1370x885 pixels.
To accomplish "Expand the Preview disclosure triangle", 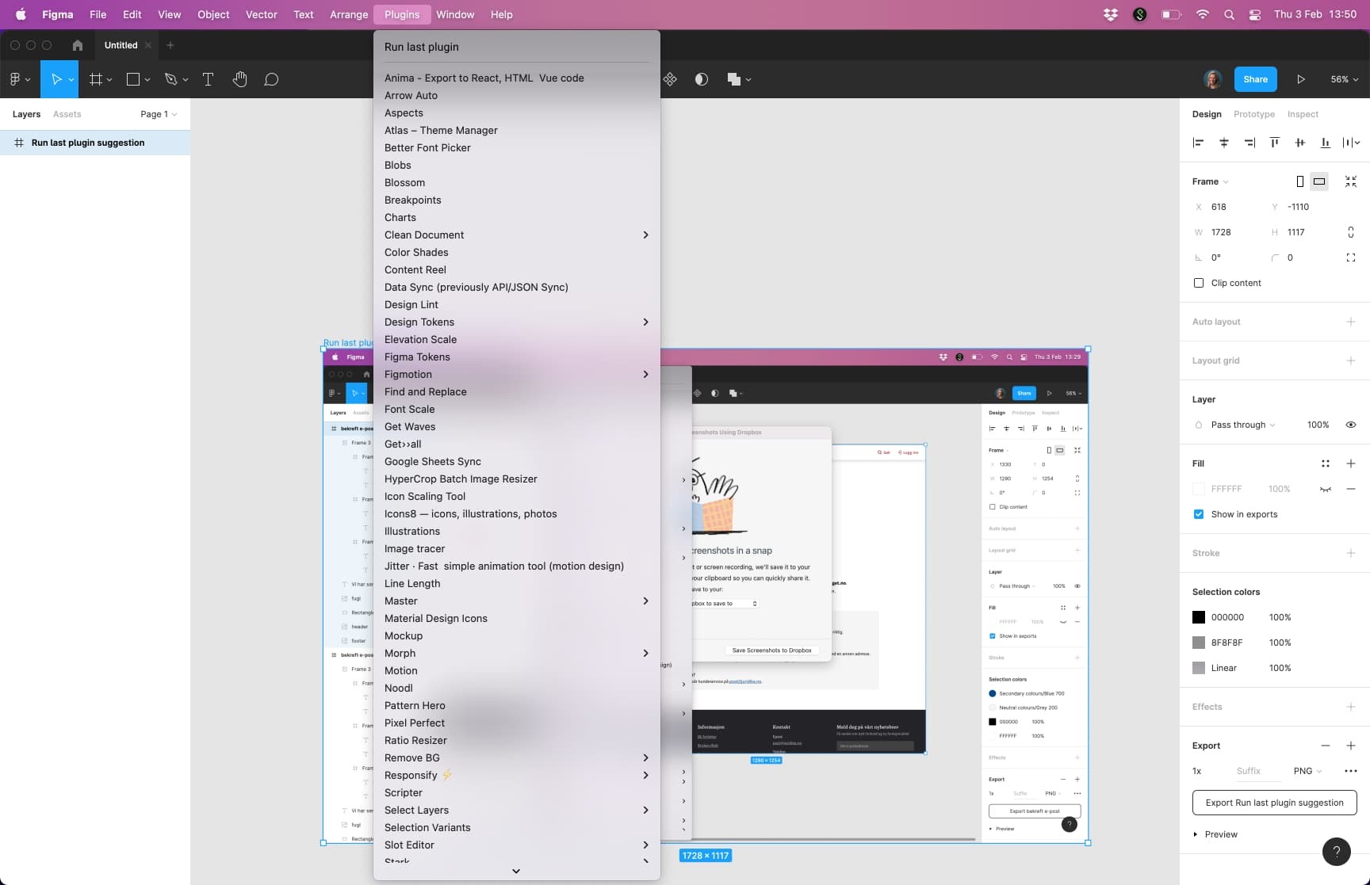I will point(1196,834).
